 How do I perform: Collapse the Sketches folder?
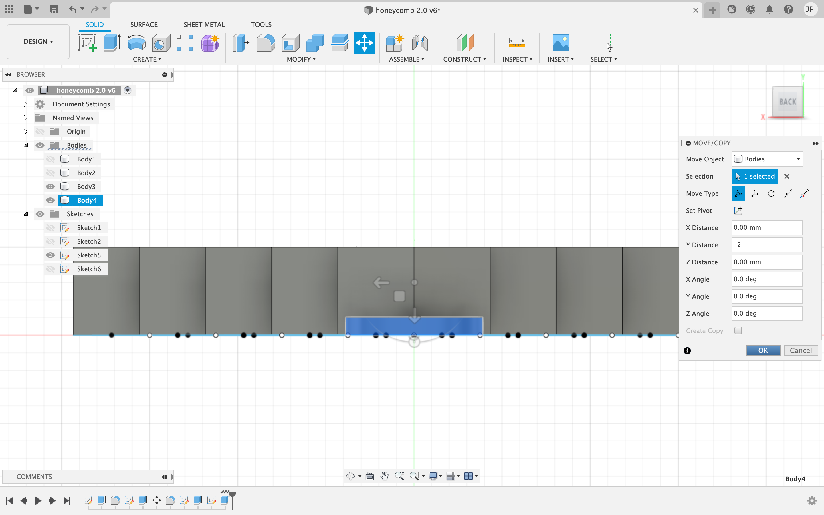point(25,214)
